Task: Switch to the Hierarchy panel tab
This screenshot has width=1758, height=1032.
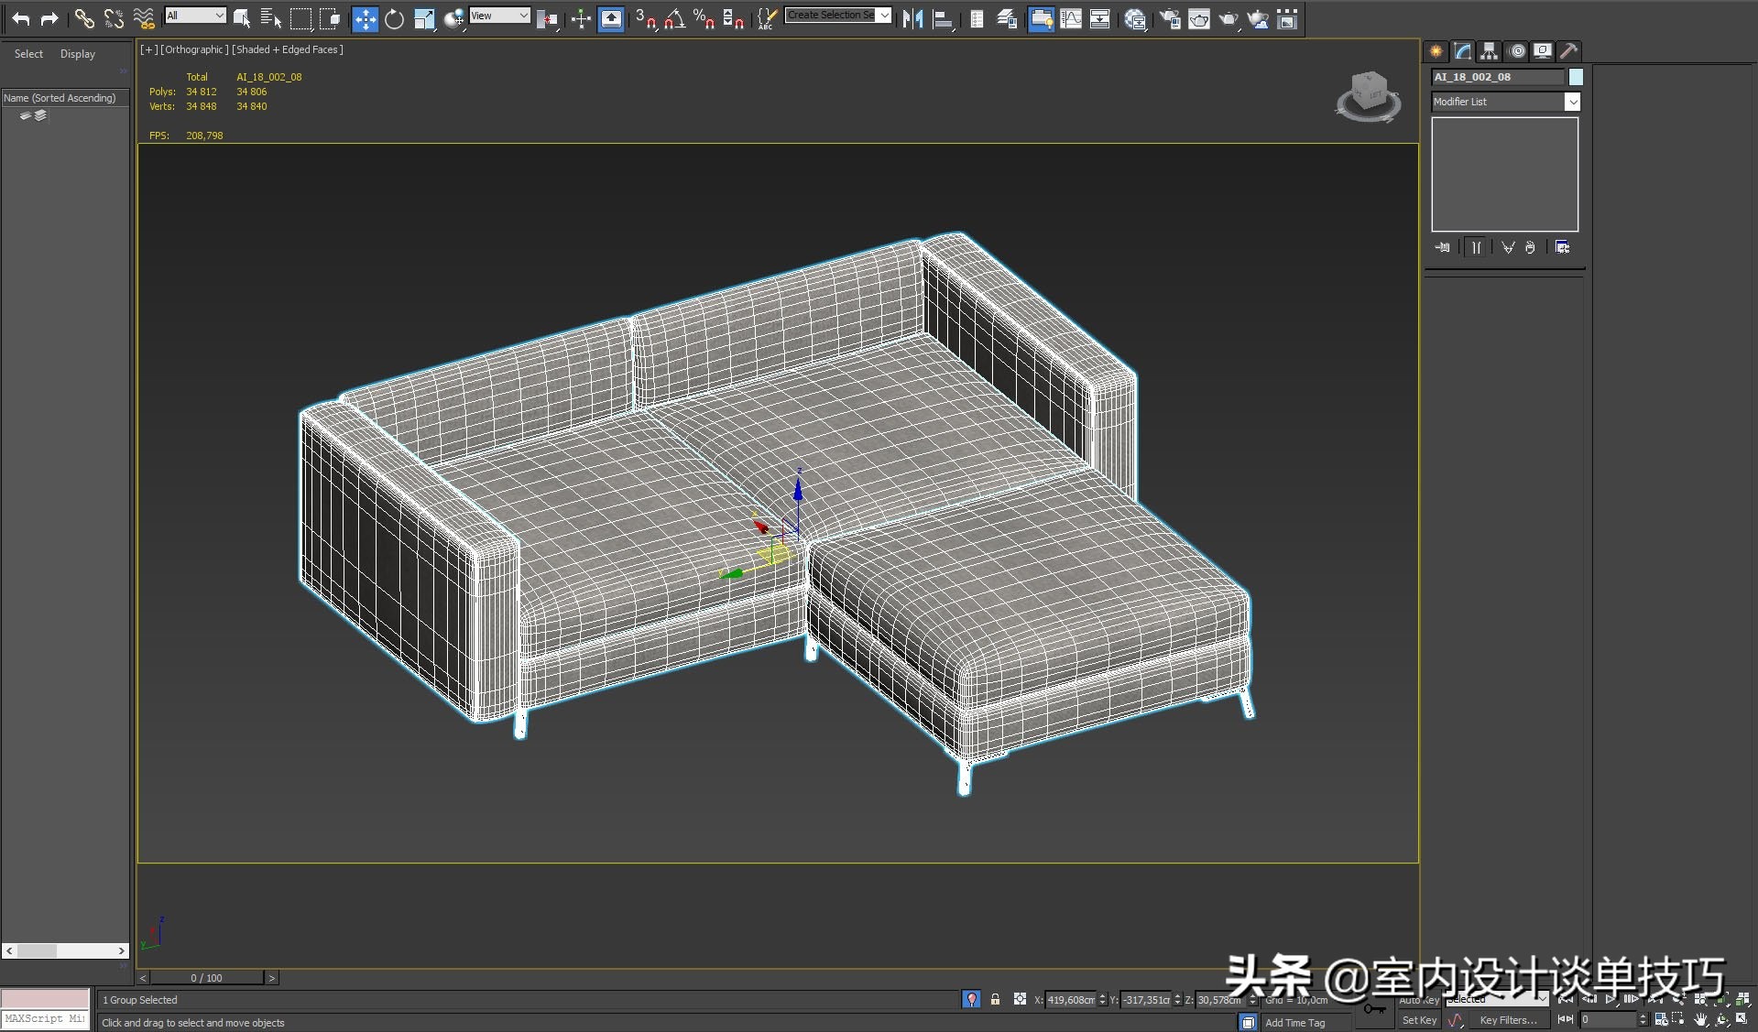Action: click(x=1489, y=51)
